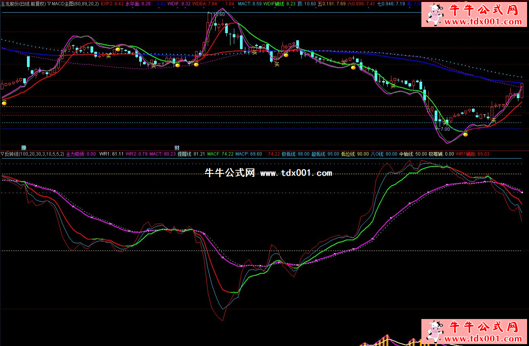
Task: Click the EXP2: 8.42 readout
Action: [x=112, y=4]
